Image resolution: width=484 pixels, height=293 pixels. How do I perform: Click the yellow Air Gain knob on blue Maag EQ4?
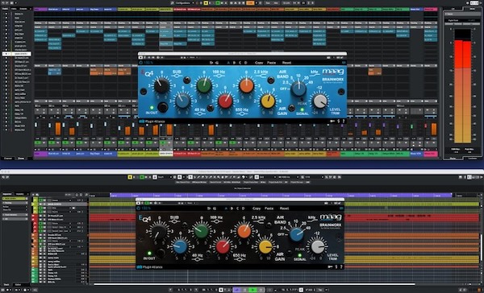(x=268, y=101)
